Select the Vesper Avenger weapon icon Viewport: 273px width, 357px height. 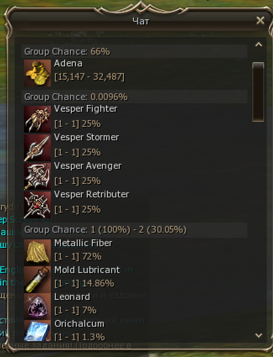(x=37, y=176)
